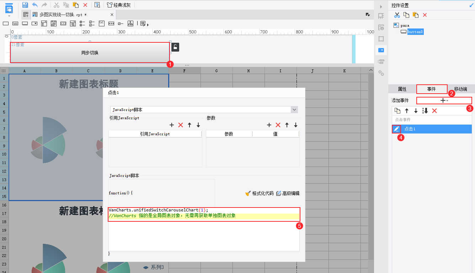The height and width of the screenshot is (273, 475).
Task: Select the label widget tool in the toolbar
Action: point(15,23)
